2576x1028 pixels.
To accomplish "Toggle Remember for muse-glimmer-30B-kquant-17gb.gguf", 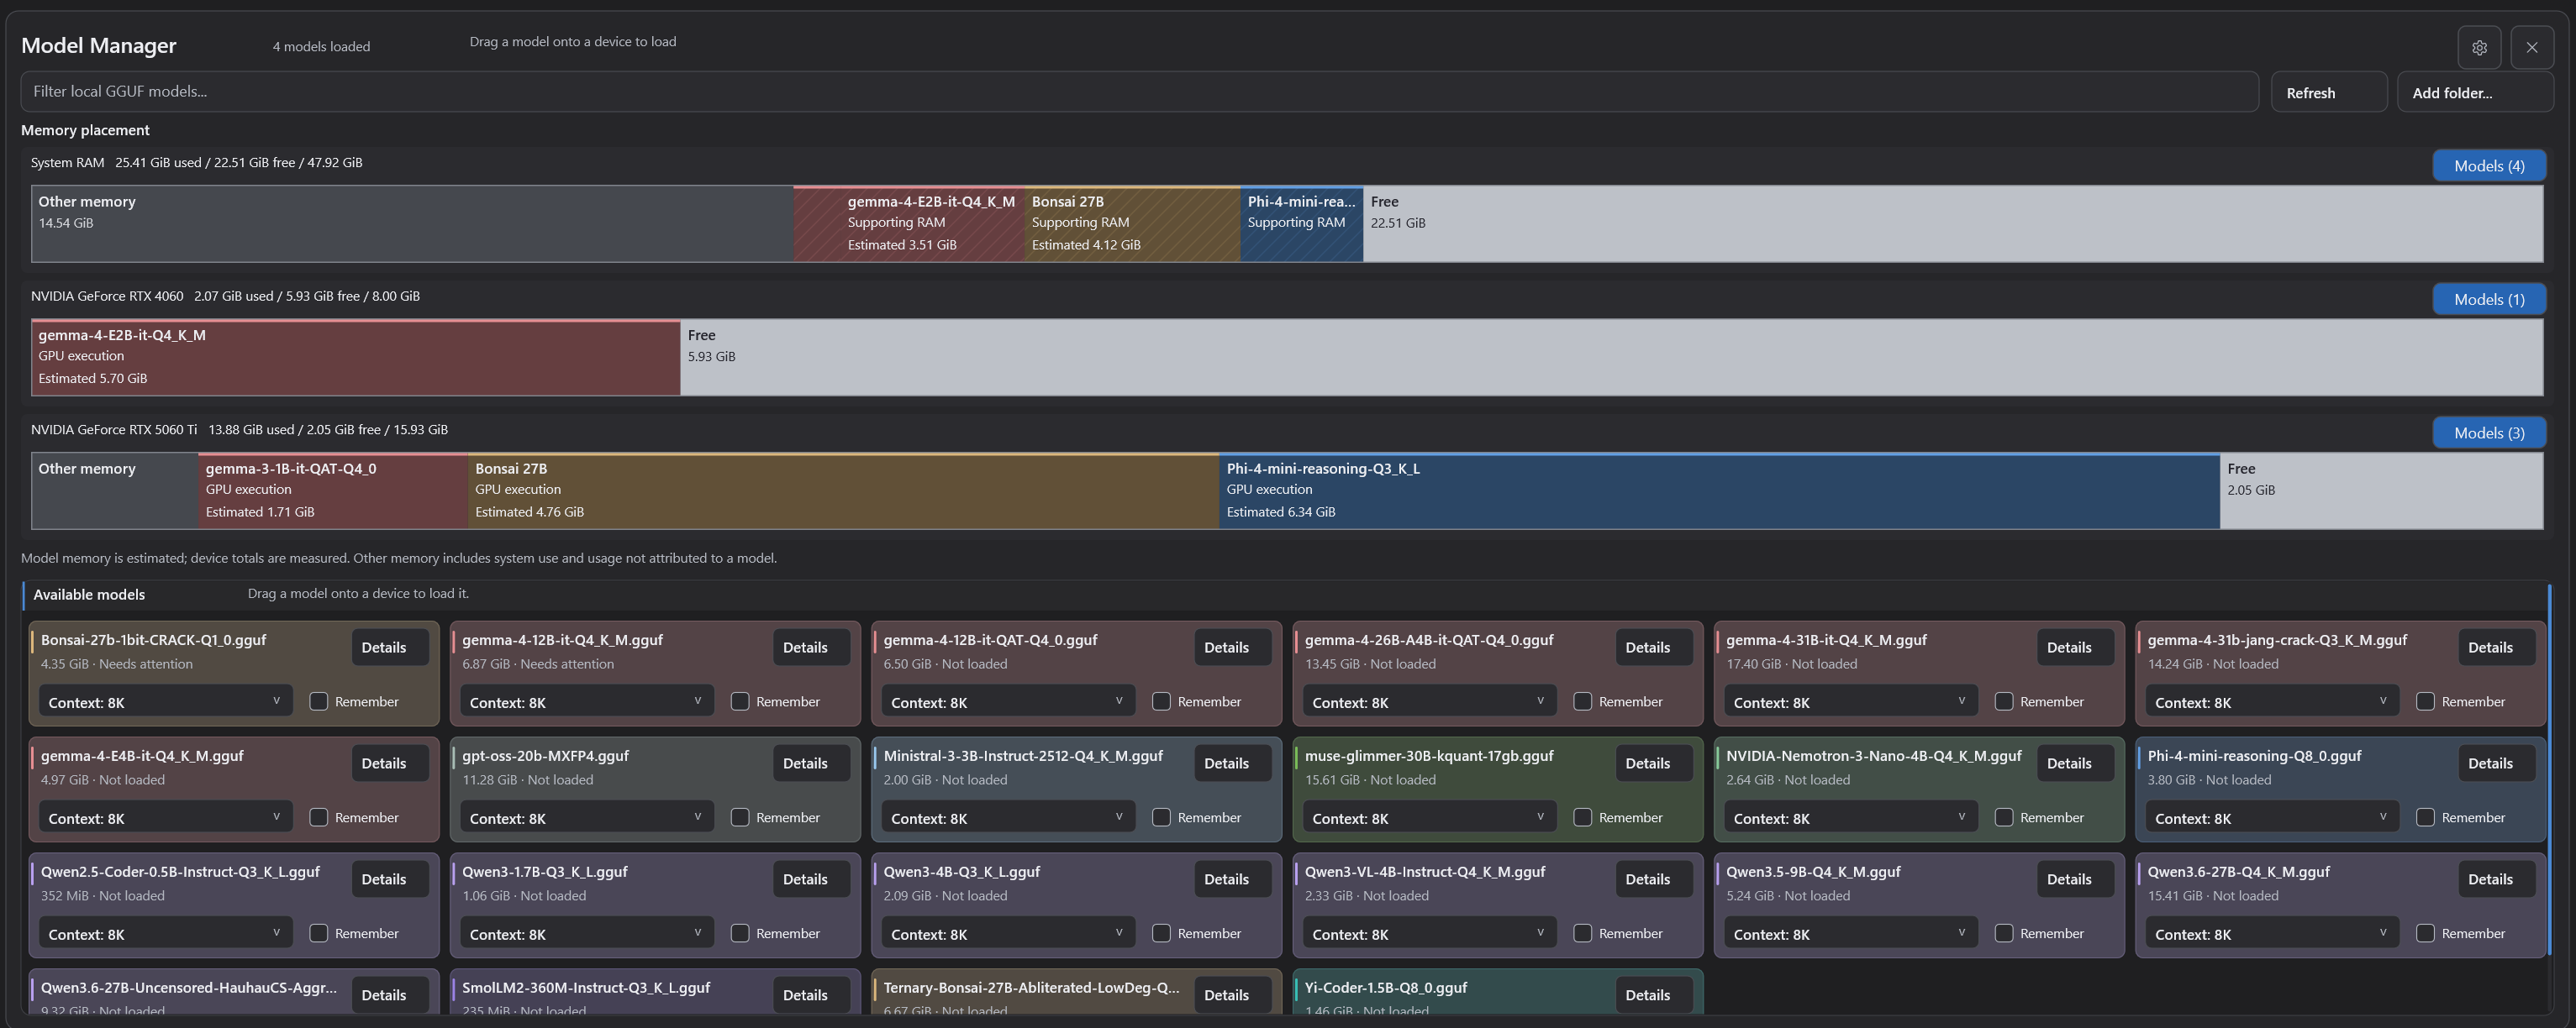I will point(1583,817).
